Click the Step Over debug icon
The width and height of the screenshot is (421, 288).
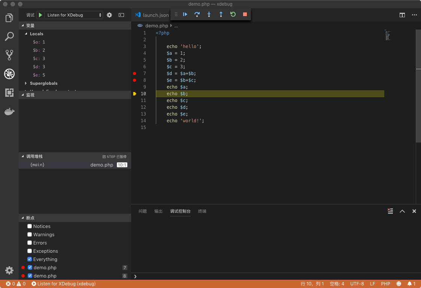coord(197,14)
